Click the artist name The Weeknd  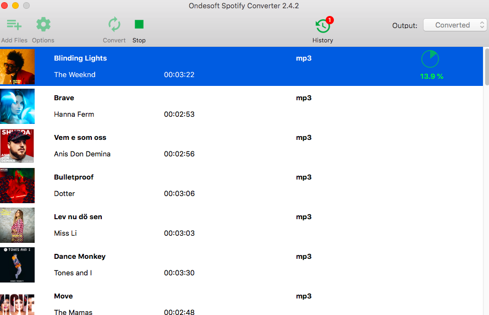pyautogui.click(x=75, y=74)
